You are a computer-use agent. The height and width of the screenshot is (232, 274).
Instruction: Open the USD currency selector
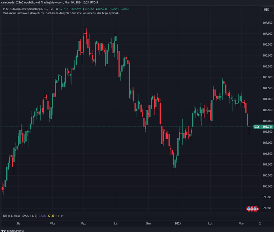[266, 10]
